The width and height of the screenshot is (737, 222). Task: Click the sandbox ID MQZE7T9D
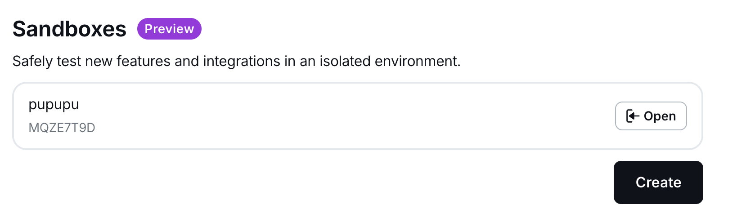pyautogui.click(x=62, y=128)
